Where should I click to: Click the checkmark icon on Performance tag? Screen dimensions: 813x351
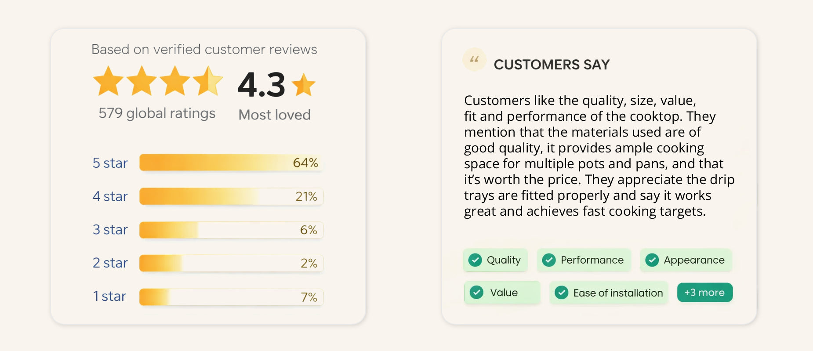[549, 260]
